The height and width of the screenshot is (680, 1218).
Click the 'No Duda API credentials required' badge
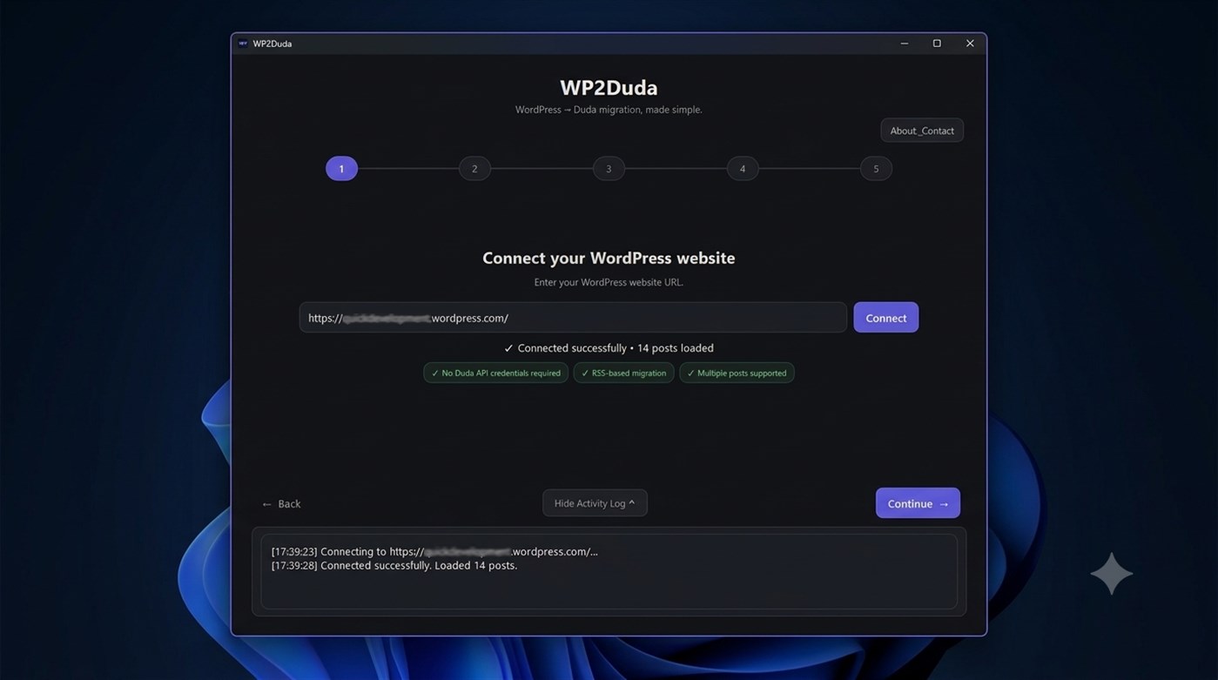click(x=496, y=373)
